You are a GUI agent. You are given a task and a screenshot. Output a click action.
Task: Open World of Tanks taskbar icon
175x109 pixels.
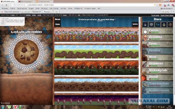[x=22, y=107]
